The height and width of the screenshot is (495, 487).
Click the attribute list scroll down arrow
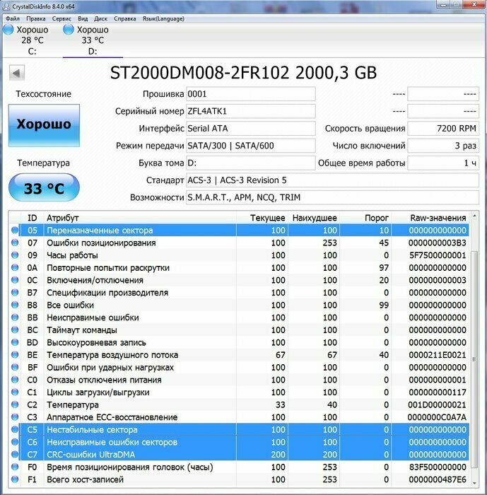tap(474, 483)
